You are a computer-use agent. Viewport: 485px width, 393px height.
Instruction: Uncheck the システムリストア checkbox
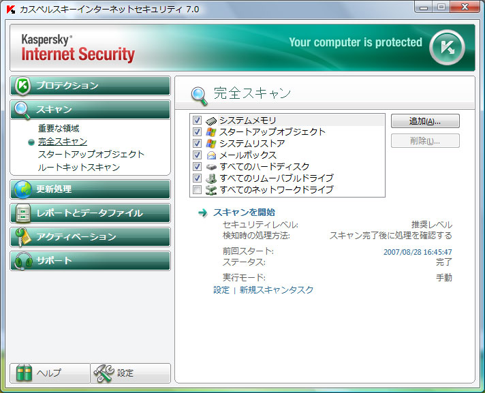[x=197, y=143]
